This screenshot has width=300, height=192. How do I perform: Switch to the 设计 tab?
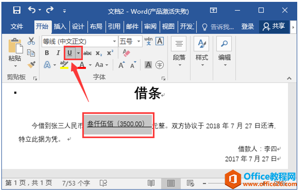point(78,26)
